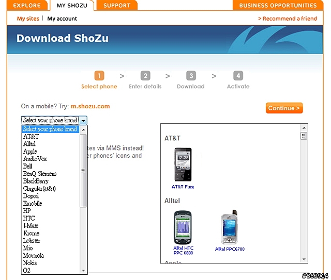Click the brand list scroll-up arrow

click(x=83, y=129)
